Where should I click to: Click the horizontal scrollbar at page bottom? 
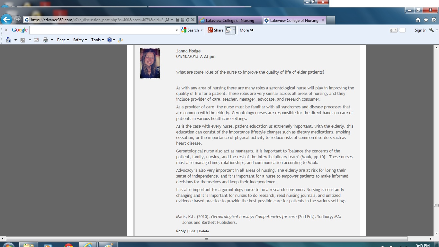pyautogui.click(x=206, y=239)
